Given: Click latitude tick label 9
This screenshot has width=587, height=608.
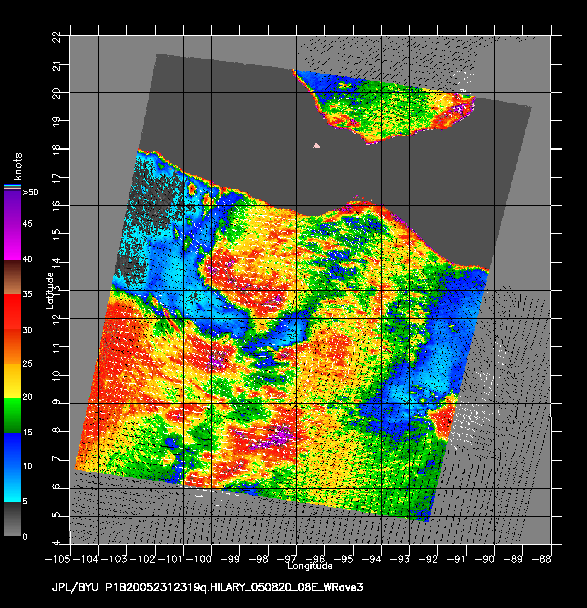Looking at the screenshot, I should tap(56, 402).
